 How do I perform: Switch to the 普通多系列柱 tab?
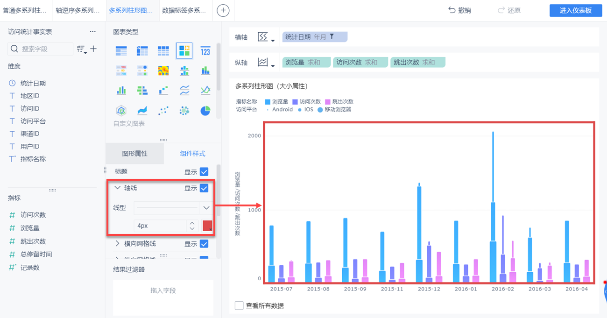tap(25, 10)
